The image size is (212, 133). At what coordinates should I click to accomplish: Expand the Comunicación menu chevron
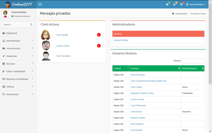coord(33,48)
